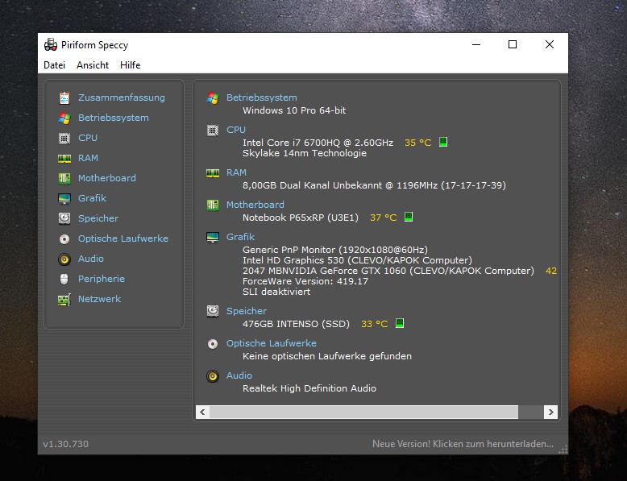Click the Windows flag icon in summary panel

[x=213, y=98]
